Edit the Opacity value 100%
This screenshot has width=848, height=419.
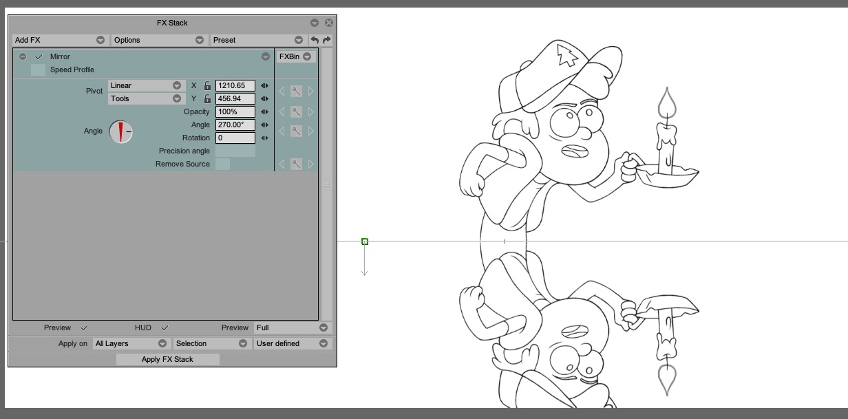[235, 111]
